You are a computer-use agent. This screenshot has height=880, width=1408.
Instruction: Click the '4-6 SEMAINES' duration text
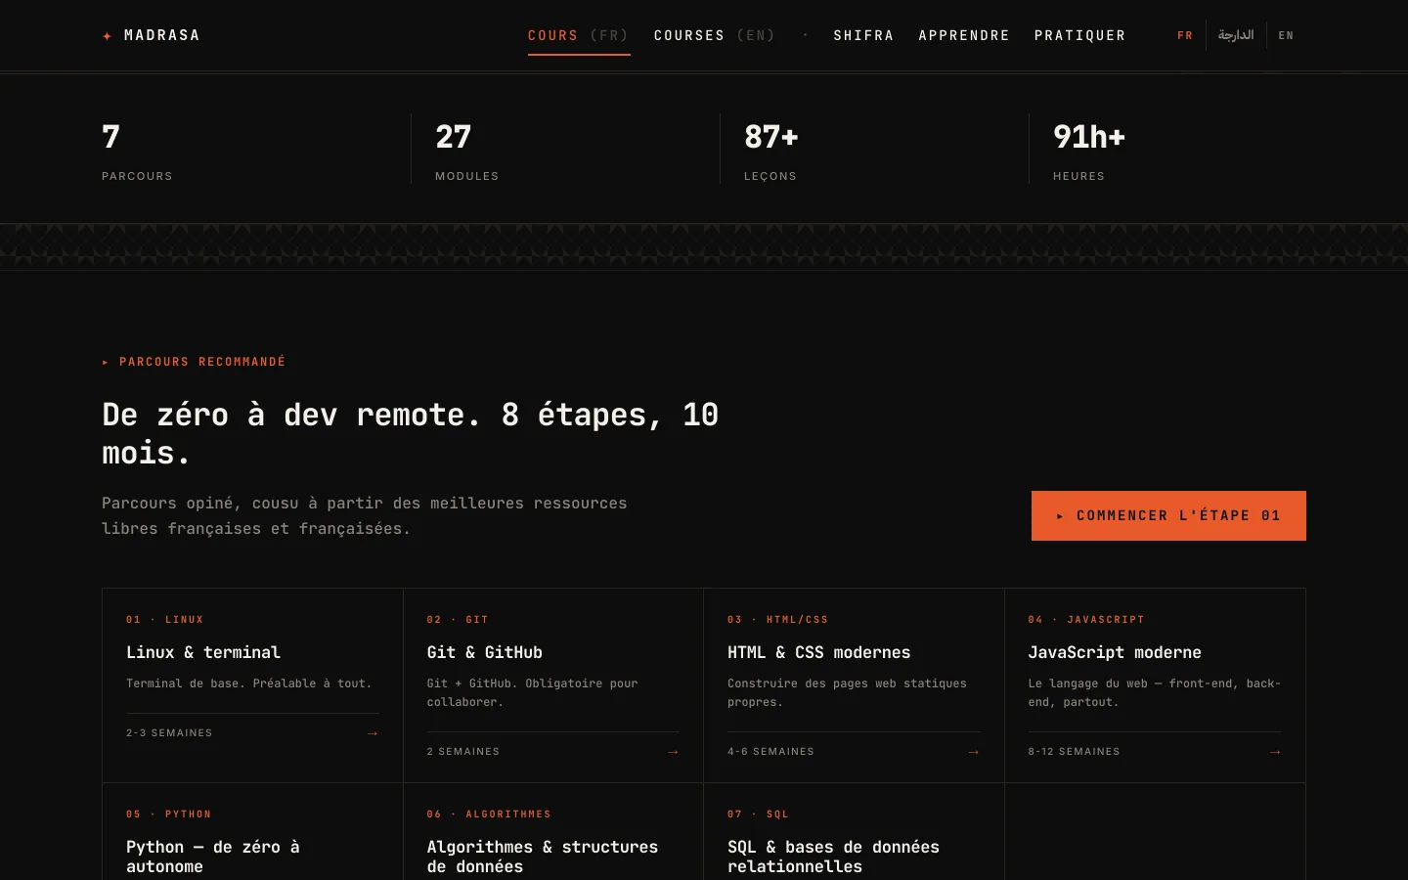(x=771, y=752)
